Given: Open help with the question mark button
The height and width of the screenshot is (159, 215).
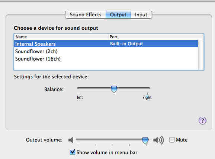Looking at the screenshot, I should pyautogui.click(x=202, y=120).
